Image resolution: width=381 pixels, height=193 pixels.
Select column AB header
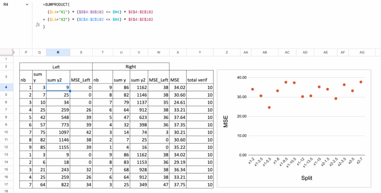click(x=265, y=53)
